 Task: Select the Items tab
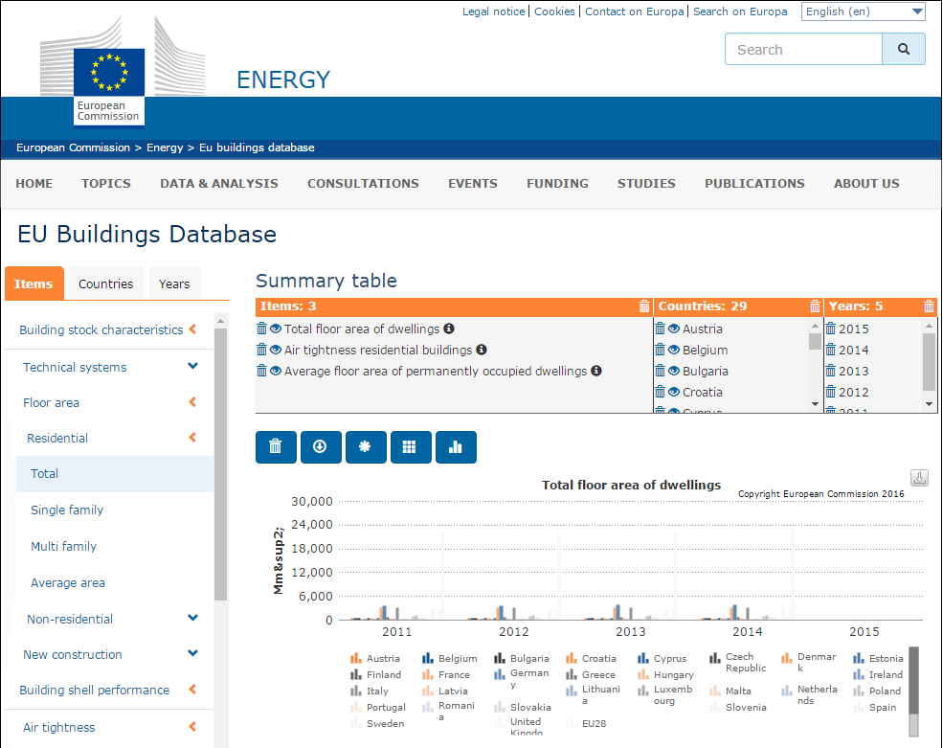(x=34, y=283)
